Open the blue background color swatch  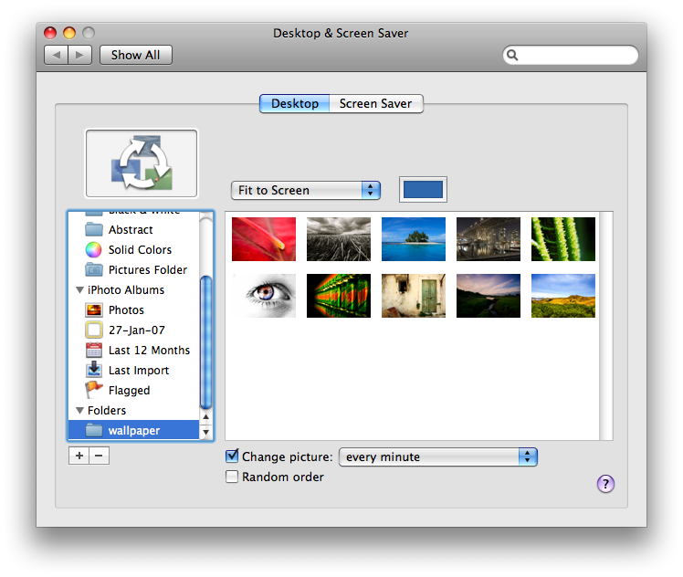pos(423,190)
